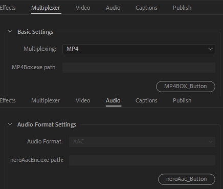This screenshot has height=189, width=223.
Task: Switch to Video tab above Audio Format Settings
Action: [x=83, y=100]
